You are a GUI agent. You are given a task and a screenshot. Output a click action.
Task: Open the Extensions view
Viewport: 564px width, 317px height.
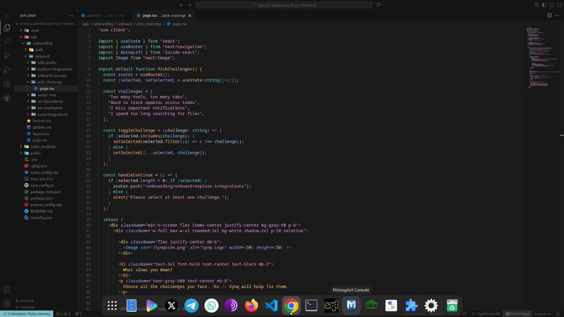(7, 84)
